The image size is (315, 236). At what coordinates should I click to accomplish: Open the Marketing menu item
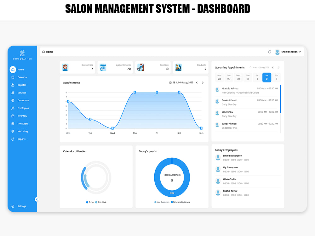point(22,131)
